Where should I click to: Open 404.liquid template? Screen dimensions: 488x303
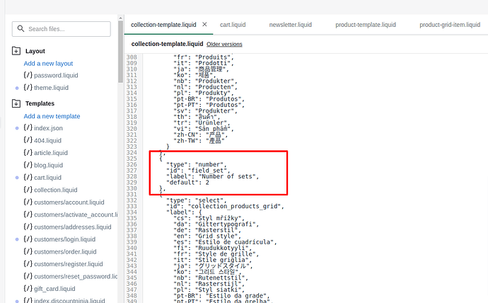pos(47,140)
